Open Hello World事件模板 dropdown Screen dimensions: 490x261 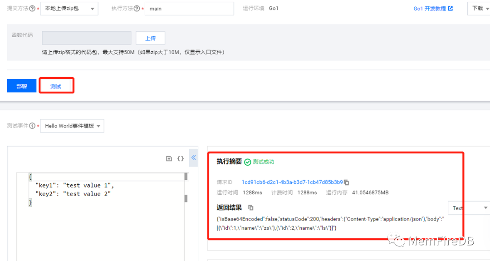(x=72, y=126)
